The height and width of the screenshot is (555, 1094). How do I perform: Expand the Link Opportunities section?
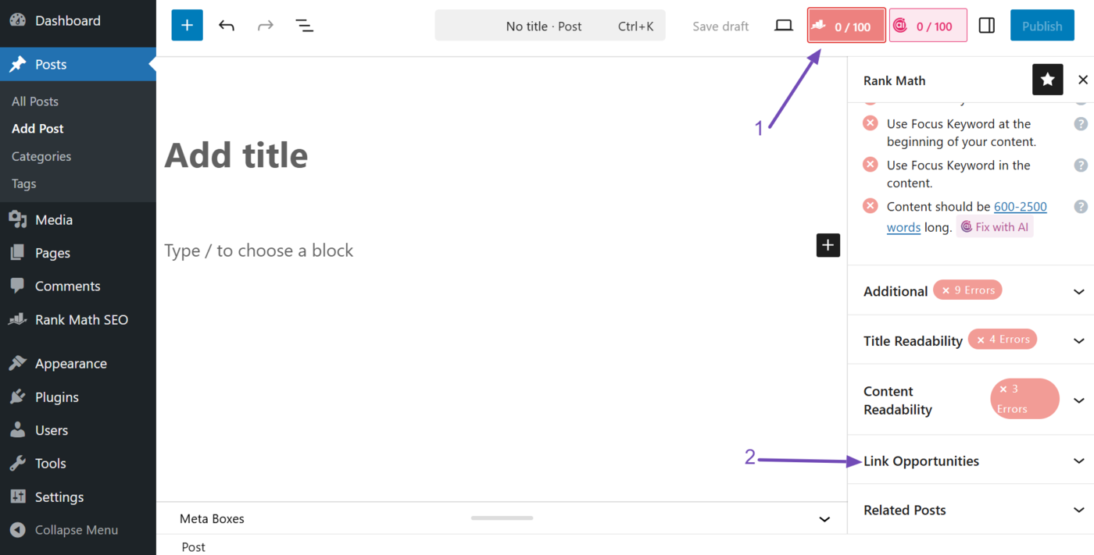click(x=971, y=461)
